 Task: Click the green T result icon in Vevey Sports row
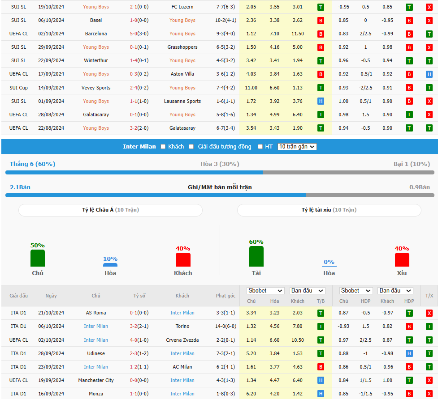coord(321,88)
